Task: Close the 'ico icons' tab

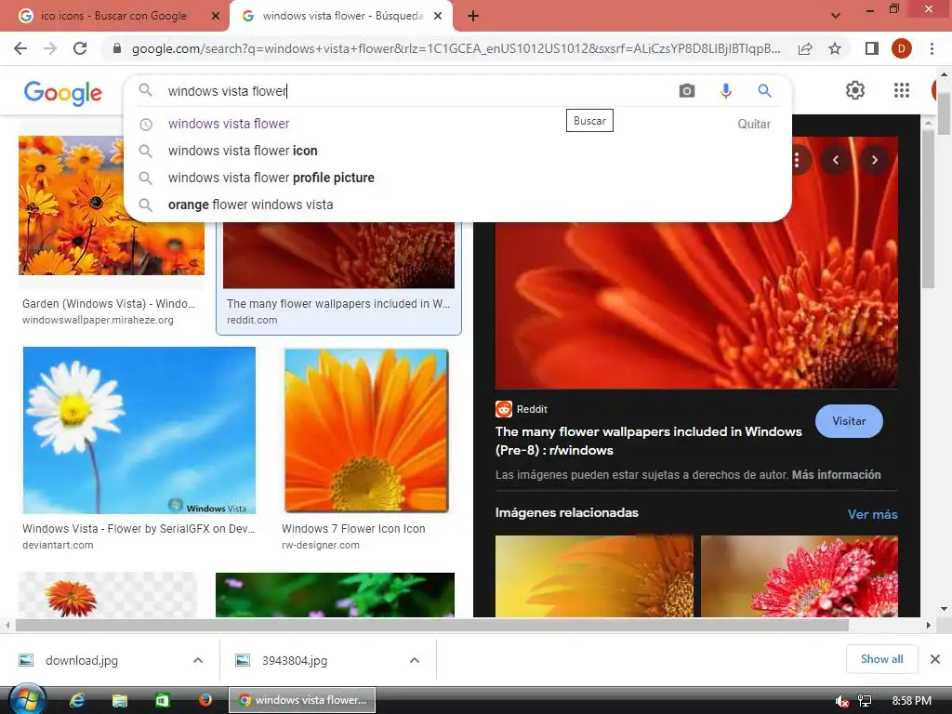Action: pos(216,17)
